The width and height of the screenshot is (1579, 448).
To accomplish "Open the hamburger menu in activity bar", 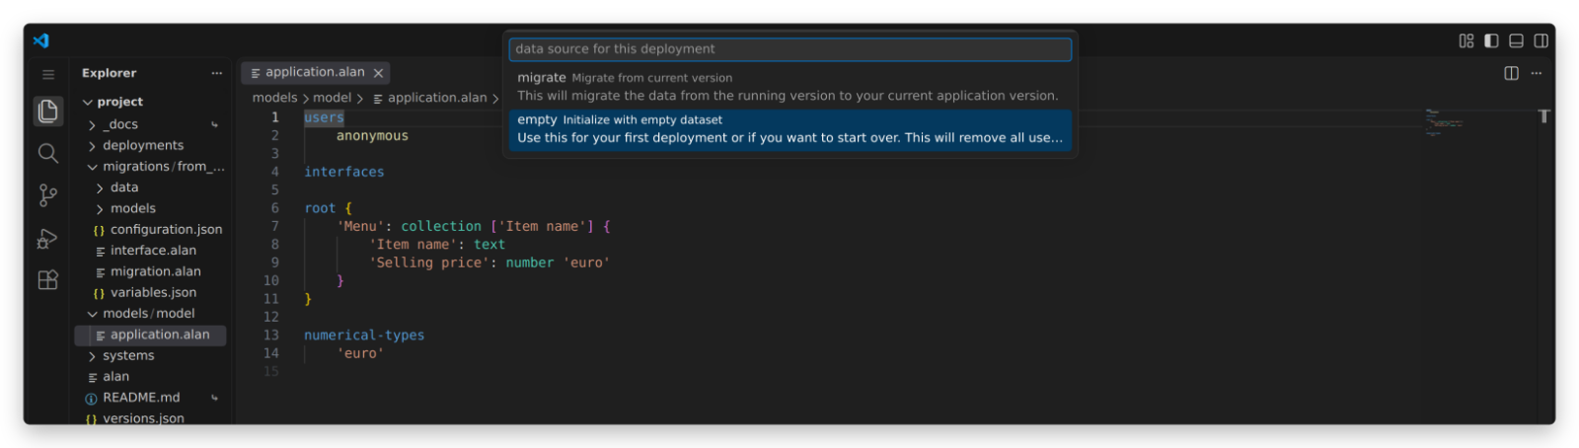I will [x=47, y=74].
